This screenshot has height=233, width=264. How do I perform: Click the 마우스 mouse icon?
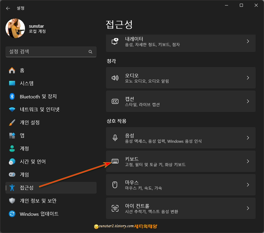pos(115,184)
